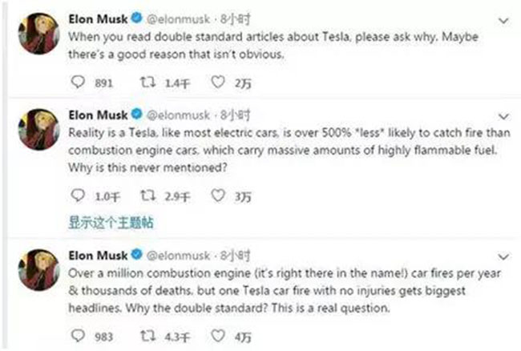Open the profile avatar of first tweet
This screenshot has height=351, width=521.
[x=38, y=34]
